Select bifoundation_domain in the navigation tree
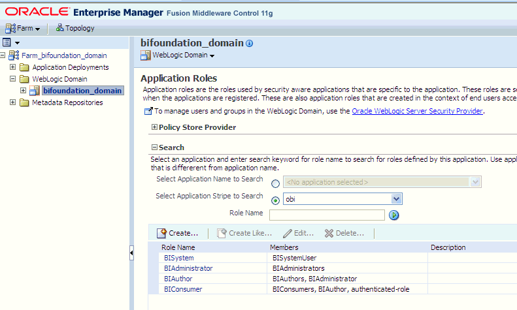 tap(82, 91)
